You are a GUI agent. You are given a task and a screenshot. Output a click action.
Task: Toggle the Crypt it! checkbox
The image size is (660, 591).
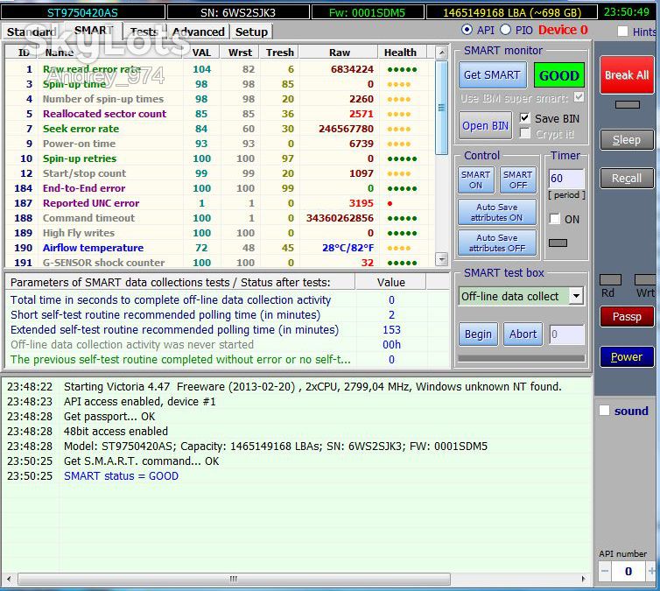tap(524, 134)
